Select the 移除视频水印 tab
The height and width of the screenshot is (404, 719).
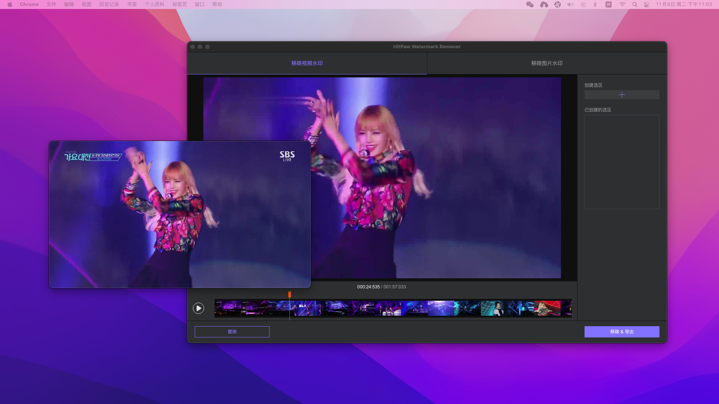[x=307, y=63]
